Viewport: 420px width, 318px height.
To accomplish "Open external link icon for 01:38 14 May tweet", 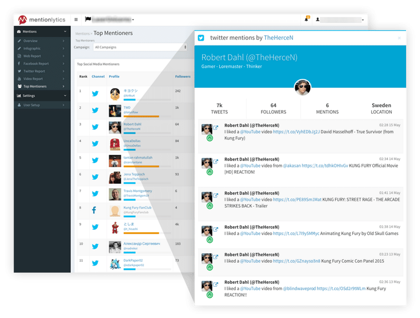I will click(216, 229).
